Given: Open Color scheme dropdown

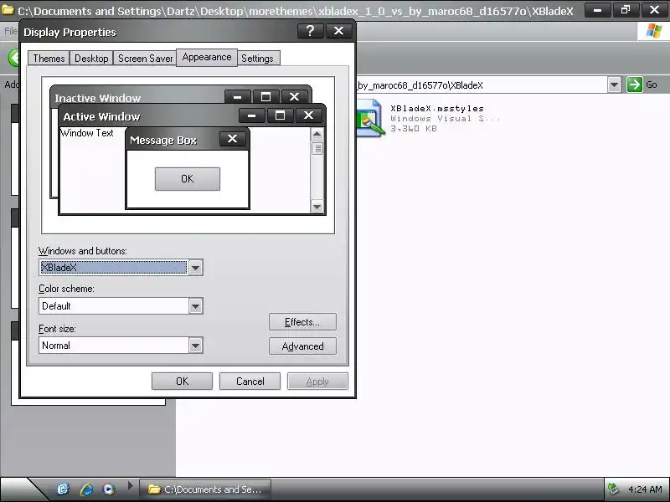Looking at the screenshot, I should click(195, 306).
